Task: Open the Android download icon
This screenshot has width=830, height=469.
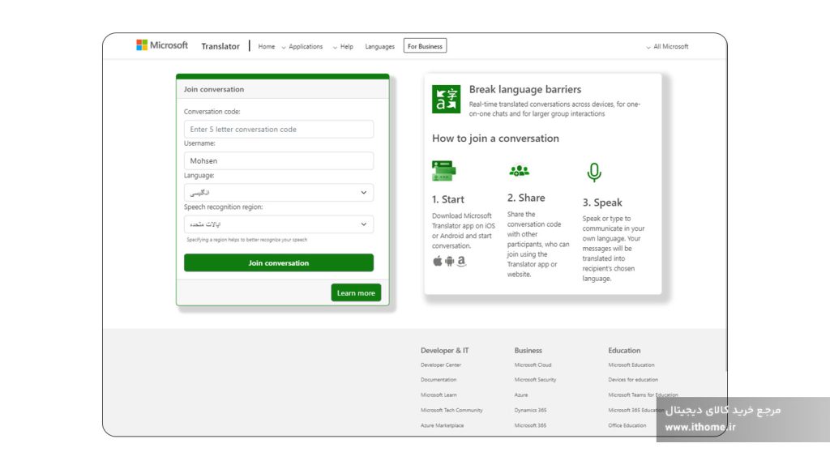Action: pos(449,261)
